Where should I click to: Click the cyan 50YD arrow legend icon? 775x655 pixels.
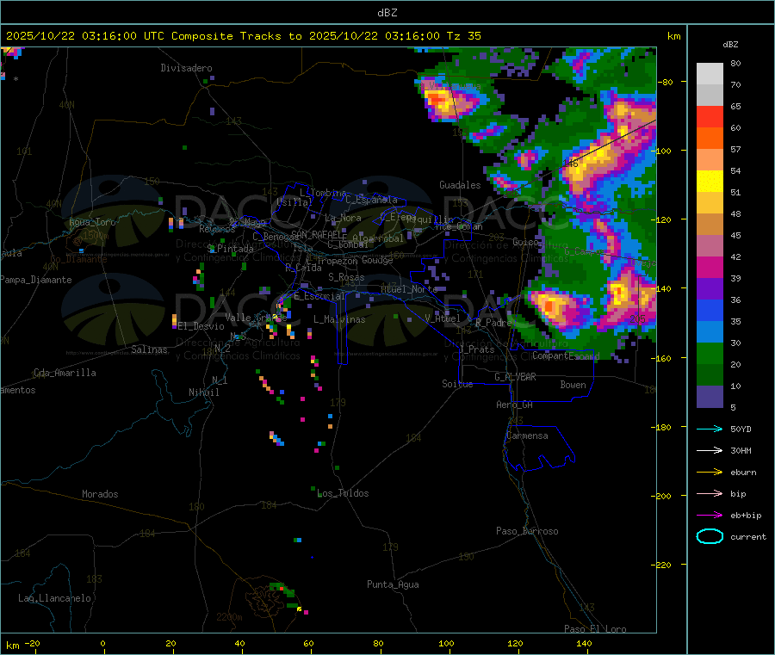710,429
